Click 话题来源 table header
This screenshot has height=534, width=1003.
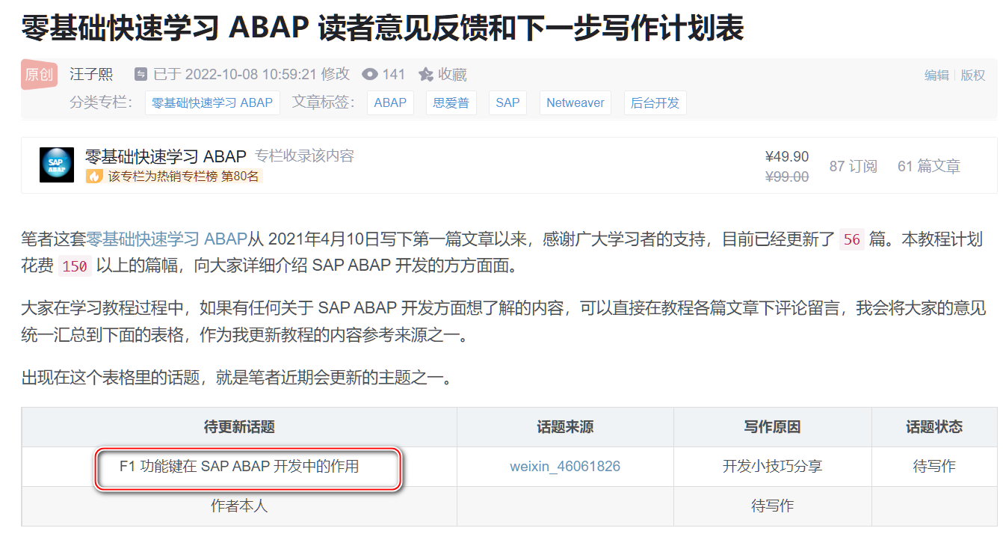565,427
